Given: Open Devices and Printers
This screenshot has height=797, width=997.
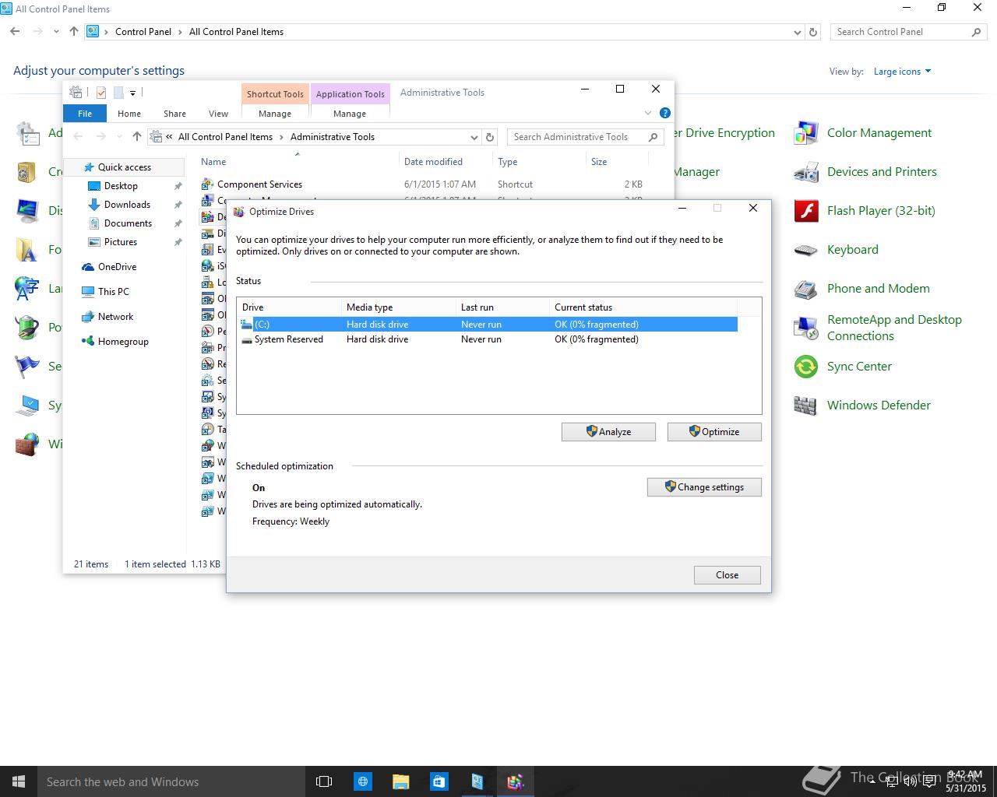Looking at the screenshot, I should point(865,172).
